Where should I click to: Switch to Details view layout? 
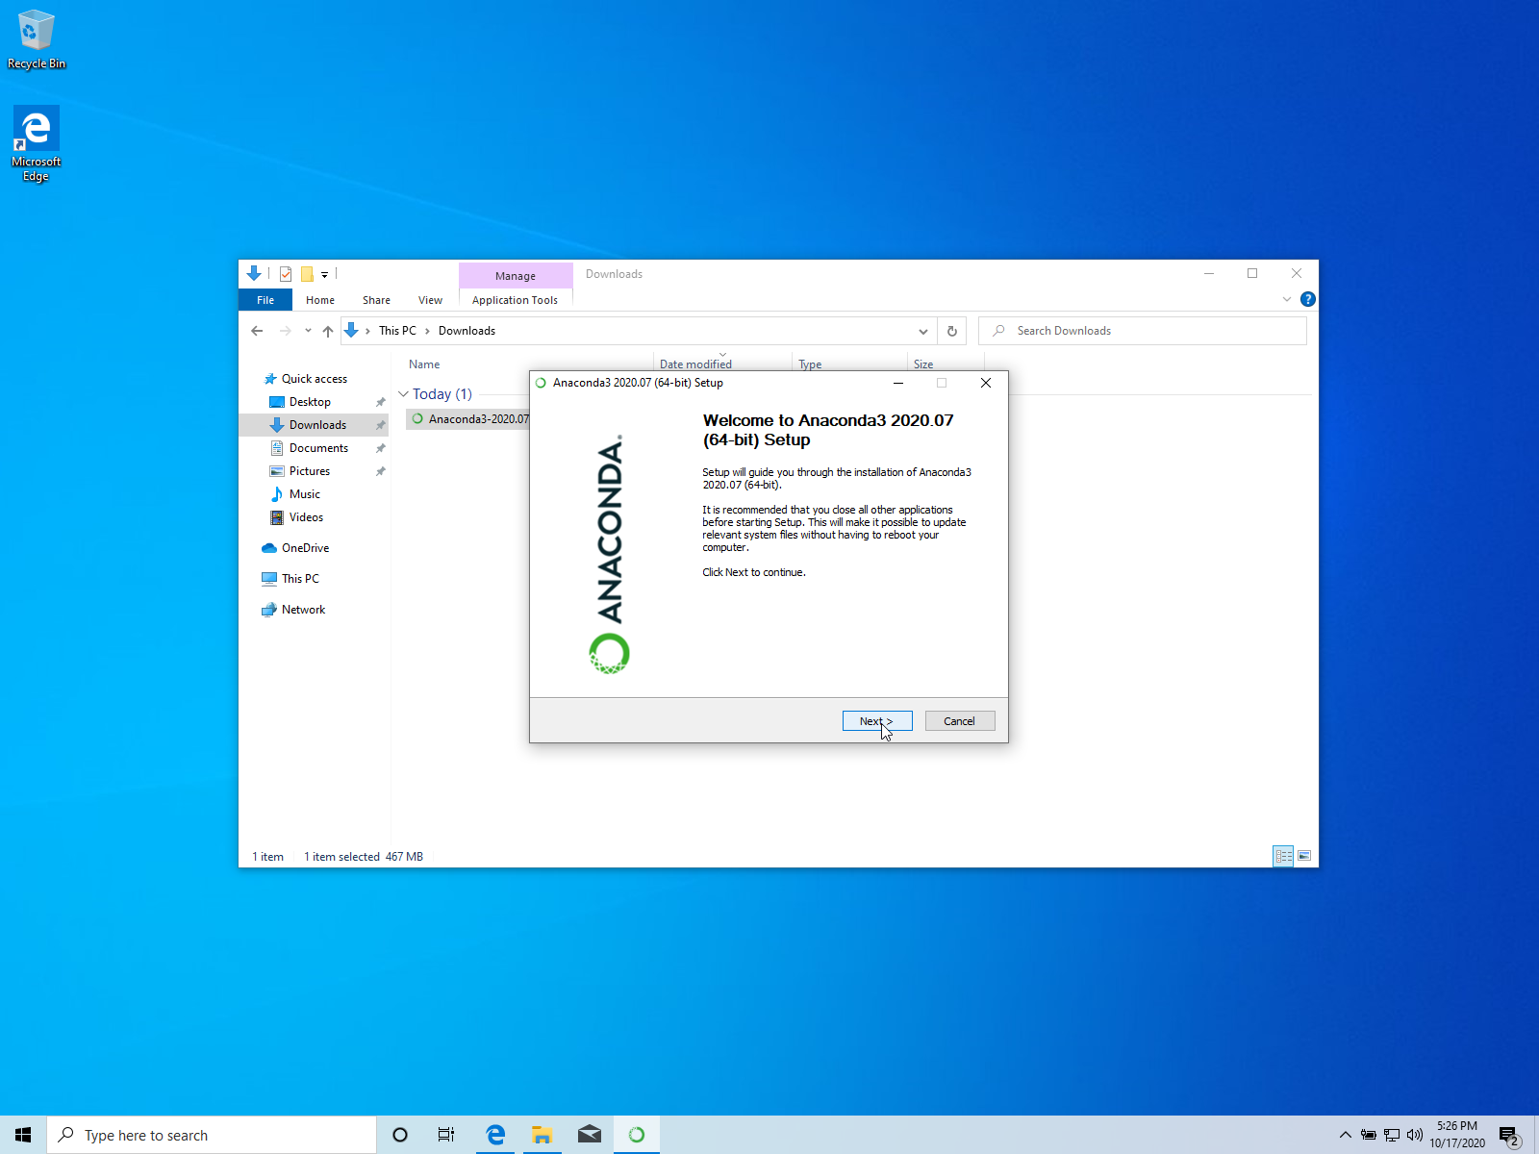pos(1283,856)
